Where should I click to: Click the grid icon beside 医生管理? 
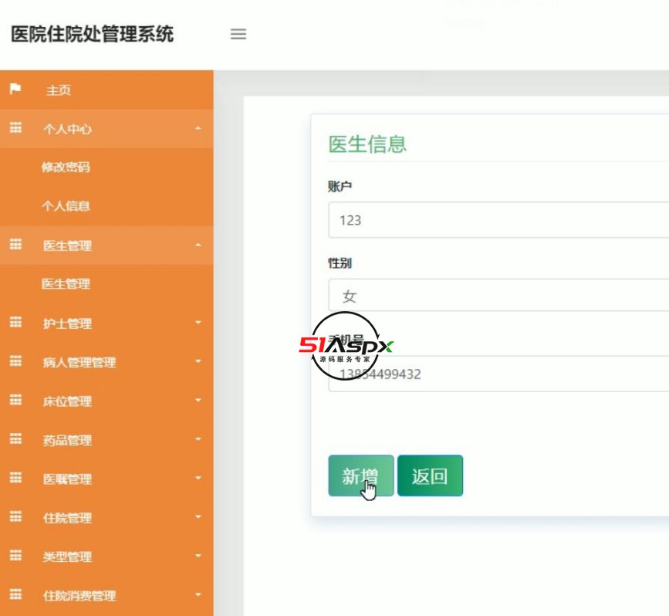click(x=15, y=245)
